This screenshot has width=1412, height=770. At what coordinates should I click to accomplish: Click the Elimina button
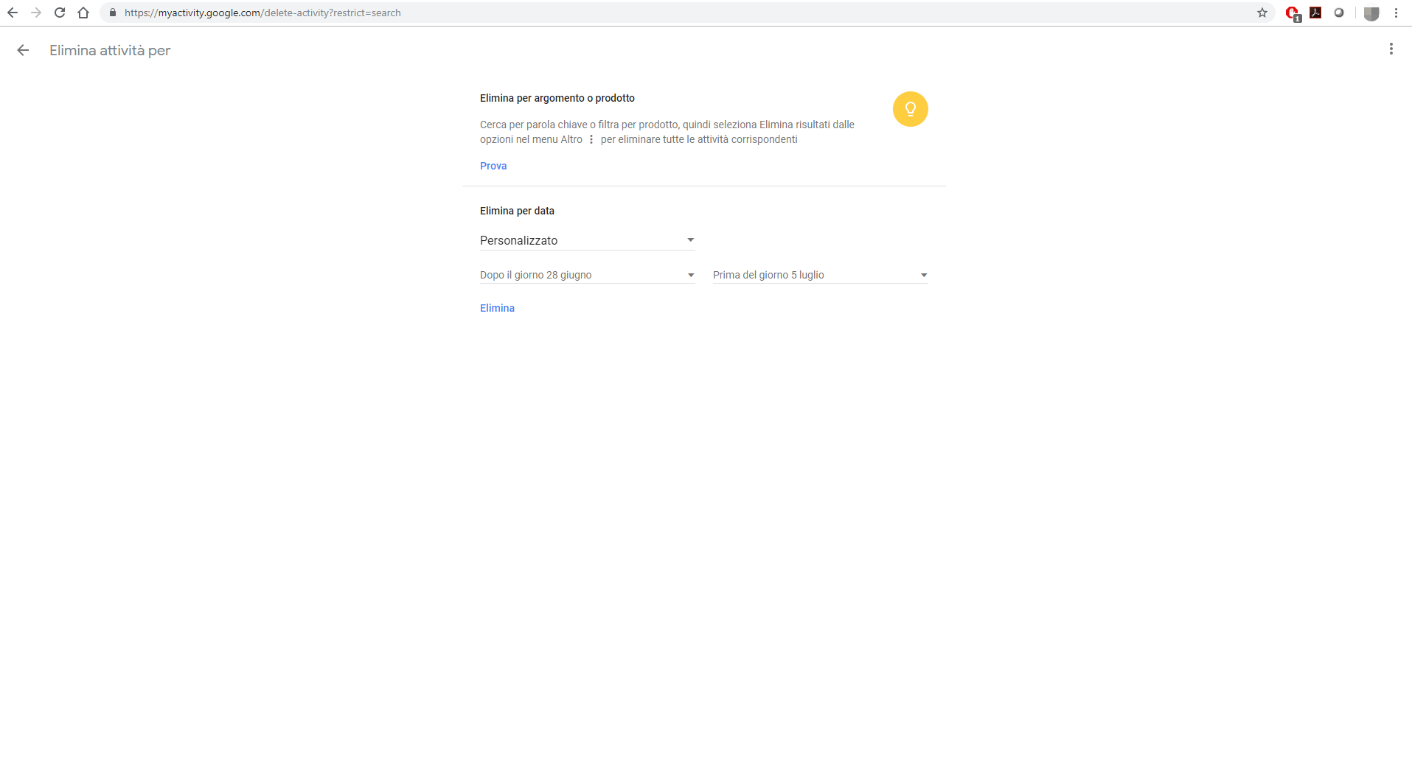497,308
